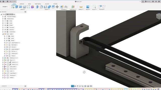Select the Select tool icon

(x=94, y=7)
